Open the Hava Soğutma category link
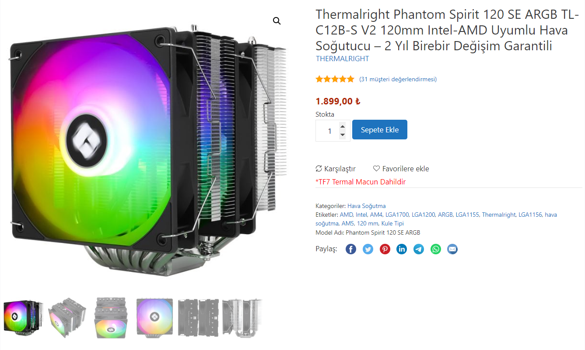Image resolution: width=585 pixels, height=350 pixels. pyautogui.click(x=367, y=206)
